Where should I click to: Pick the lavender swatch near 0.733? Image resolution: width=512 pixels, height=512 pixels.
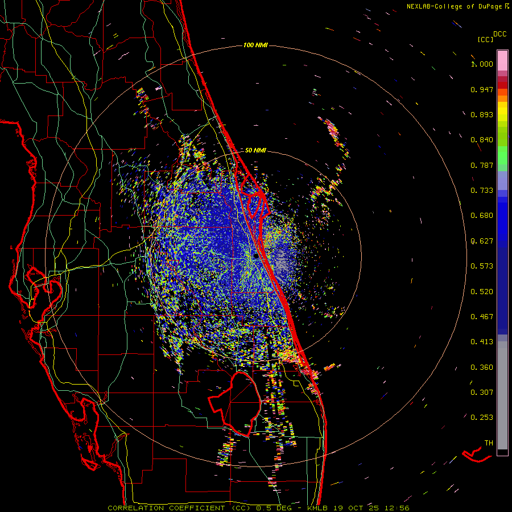pos(502,181)
